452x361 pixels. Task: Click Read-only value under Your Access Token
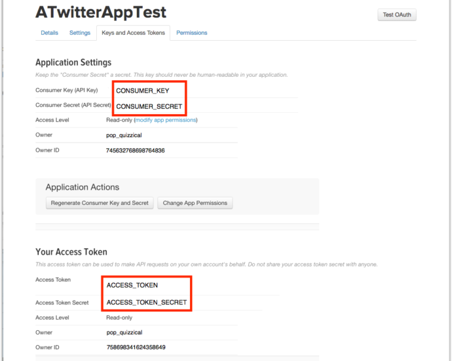point(119,318)
